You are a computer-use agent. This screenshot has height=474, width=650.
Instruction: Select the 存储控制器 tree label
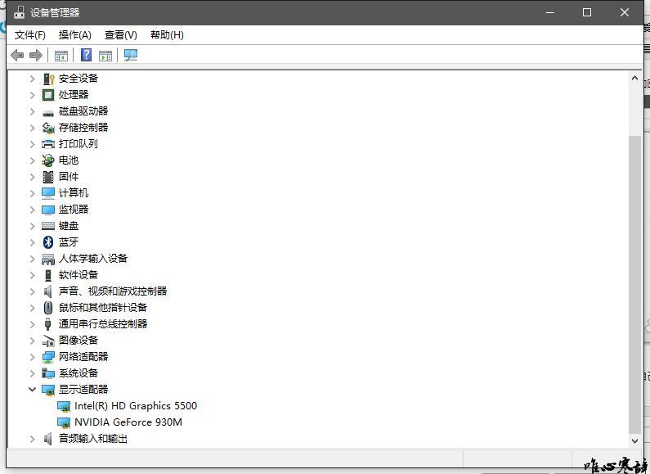pos(83,128)
